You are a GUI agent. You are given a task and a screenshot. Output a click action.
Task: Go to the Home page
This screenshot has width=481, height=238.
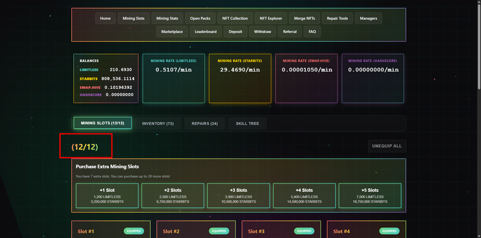click(x=105, y=18)
